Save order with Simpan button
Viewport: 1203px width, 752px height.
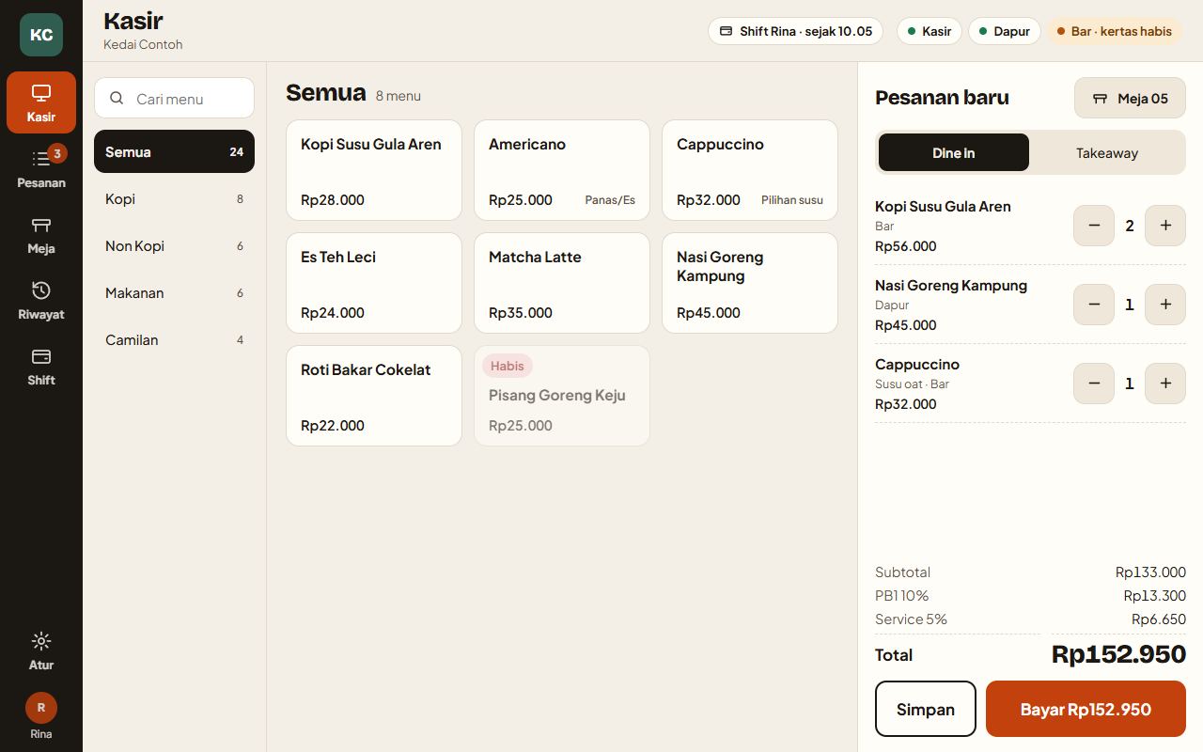click(926, 709)
